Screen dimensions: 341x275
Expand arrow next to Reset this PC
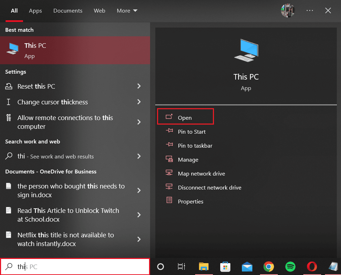click(x=139, y=86)
